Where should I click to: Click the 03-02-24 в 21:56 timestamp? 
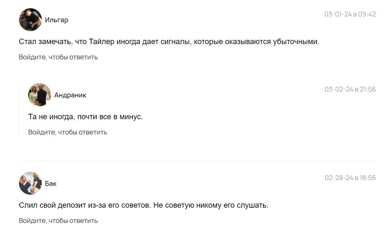pyautogui.click(x=350, y=89)
